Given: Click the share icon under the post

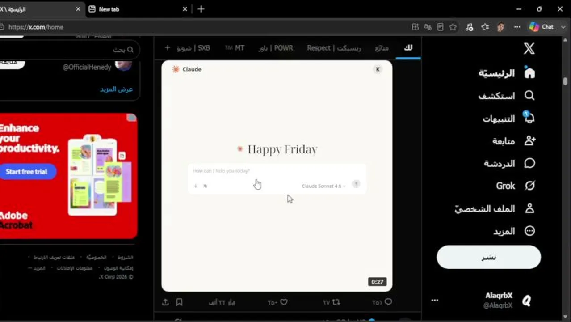Looking at the screenshot, I should [165, 302].
